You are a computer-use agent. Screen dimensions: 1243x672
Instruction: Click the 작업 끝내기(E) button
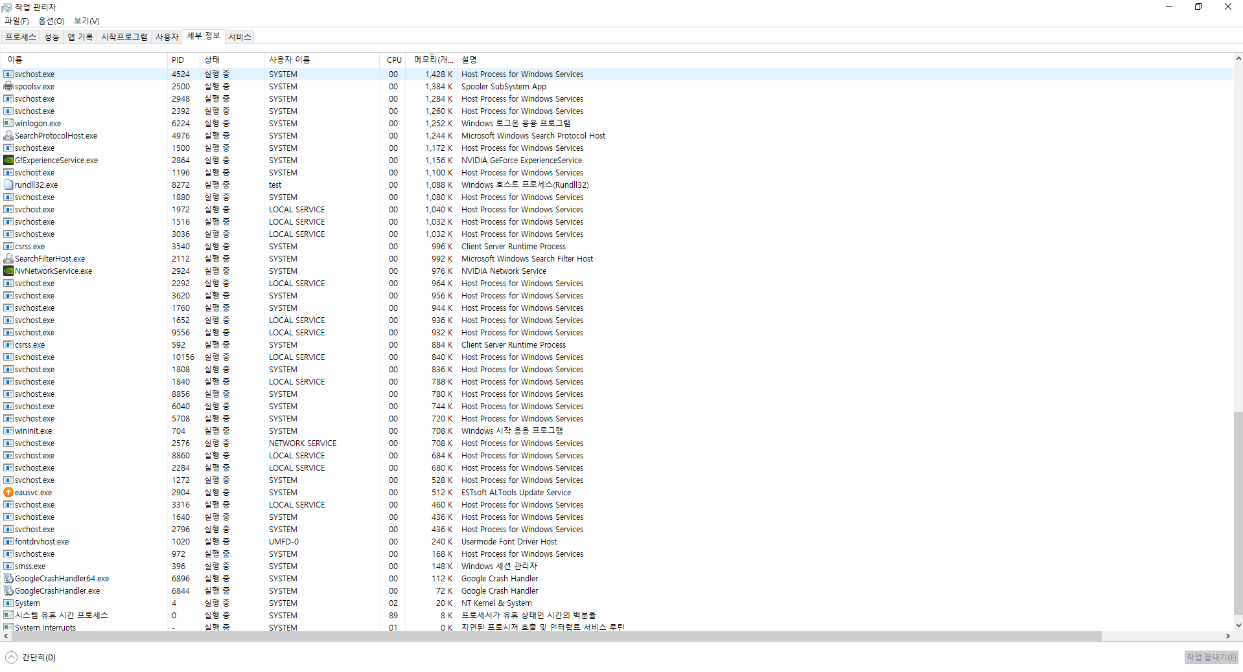click(1211, 657)
